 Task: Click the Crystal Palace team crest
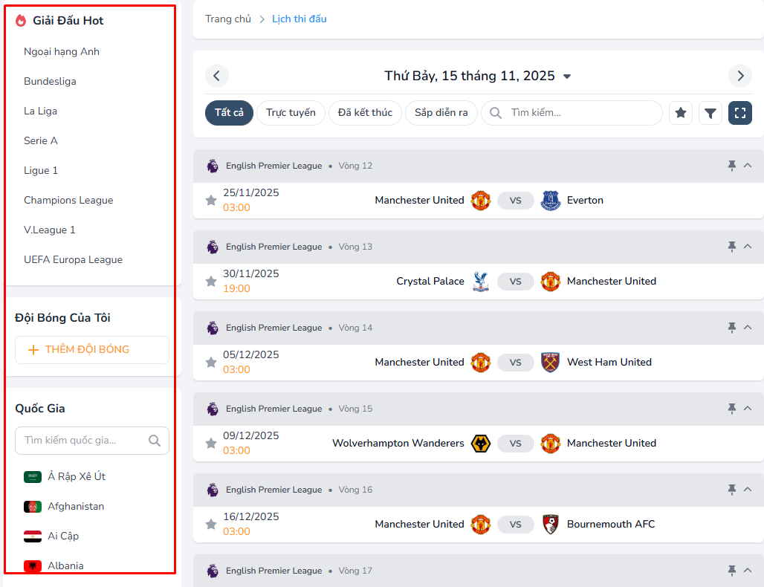point(481,282)
